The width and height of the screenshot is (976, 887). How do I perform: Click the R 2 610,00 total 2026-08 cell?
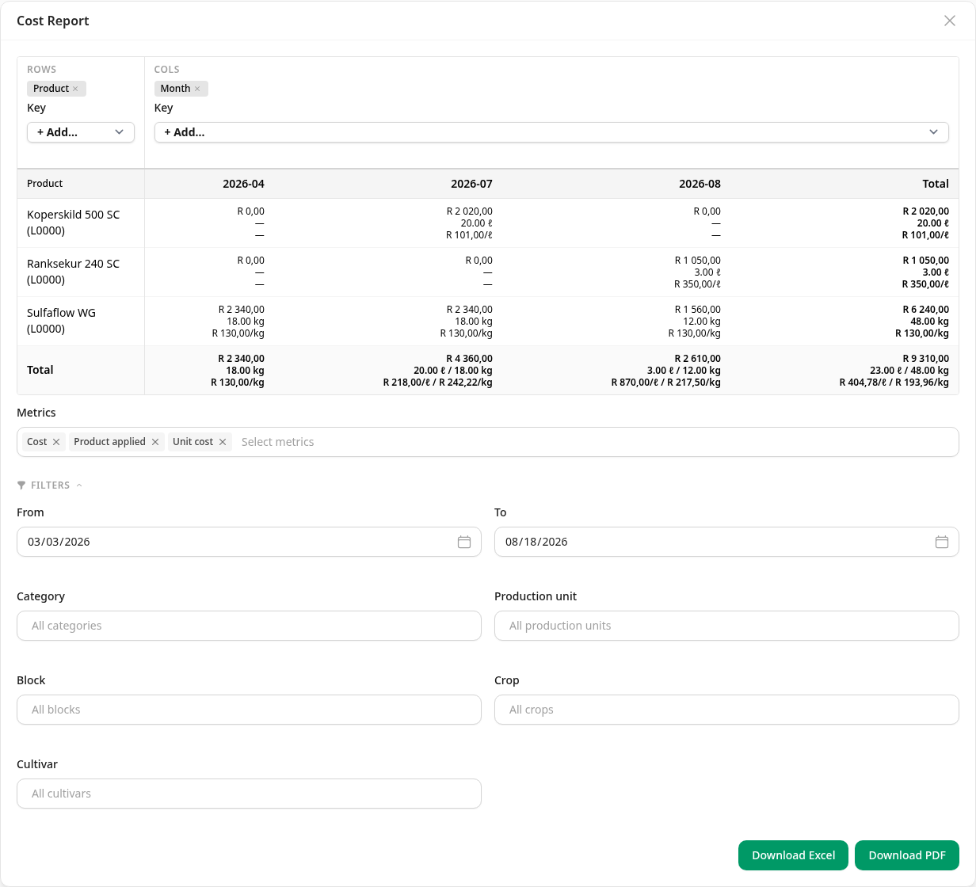[697, 359]
